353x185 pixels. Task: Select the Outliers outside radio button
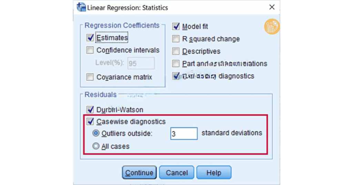(96, 133)
